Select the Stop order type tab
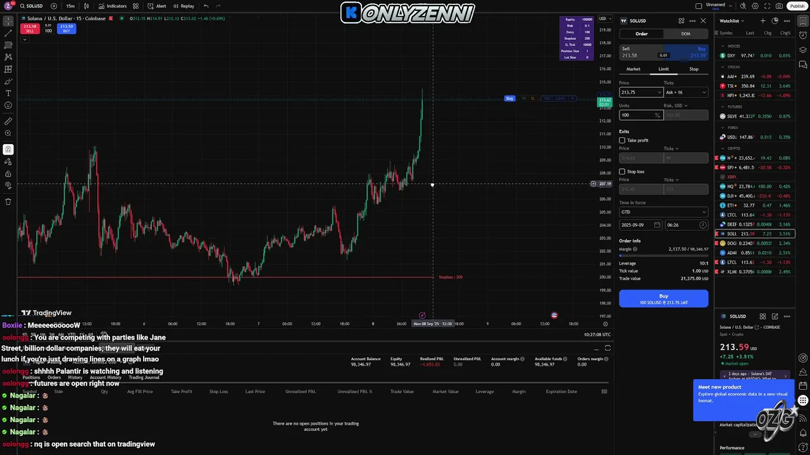Screen dimensions: 810x455 [694, 69]
